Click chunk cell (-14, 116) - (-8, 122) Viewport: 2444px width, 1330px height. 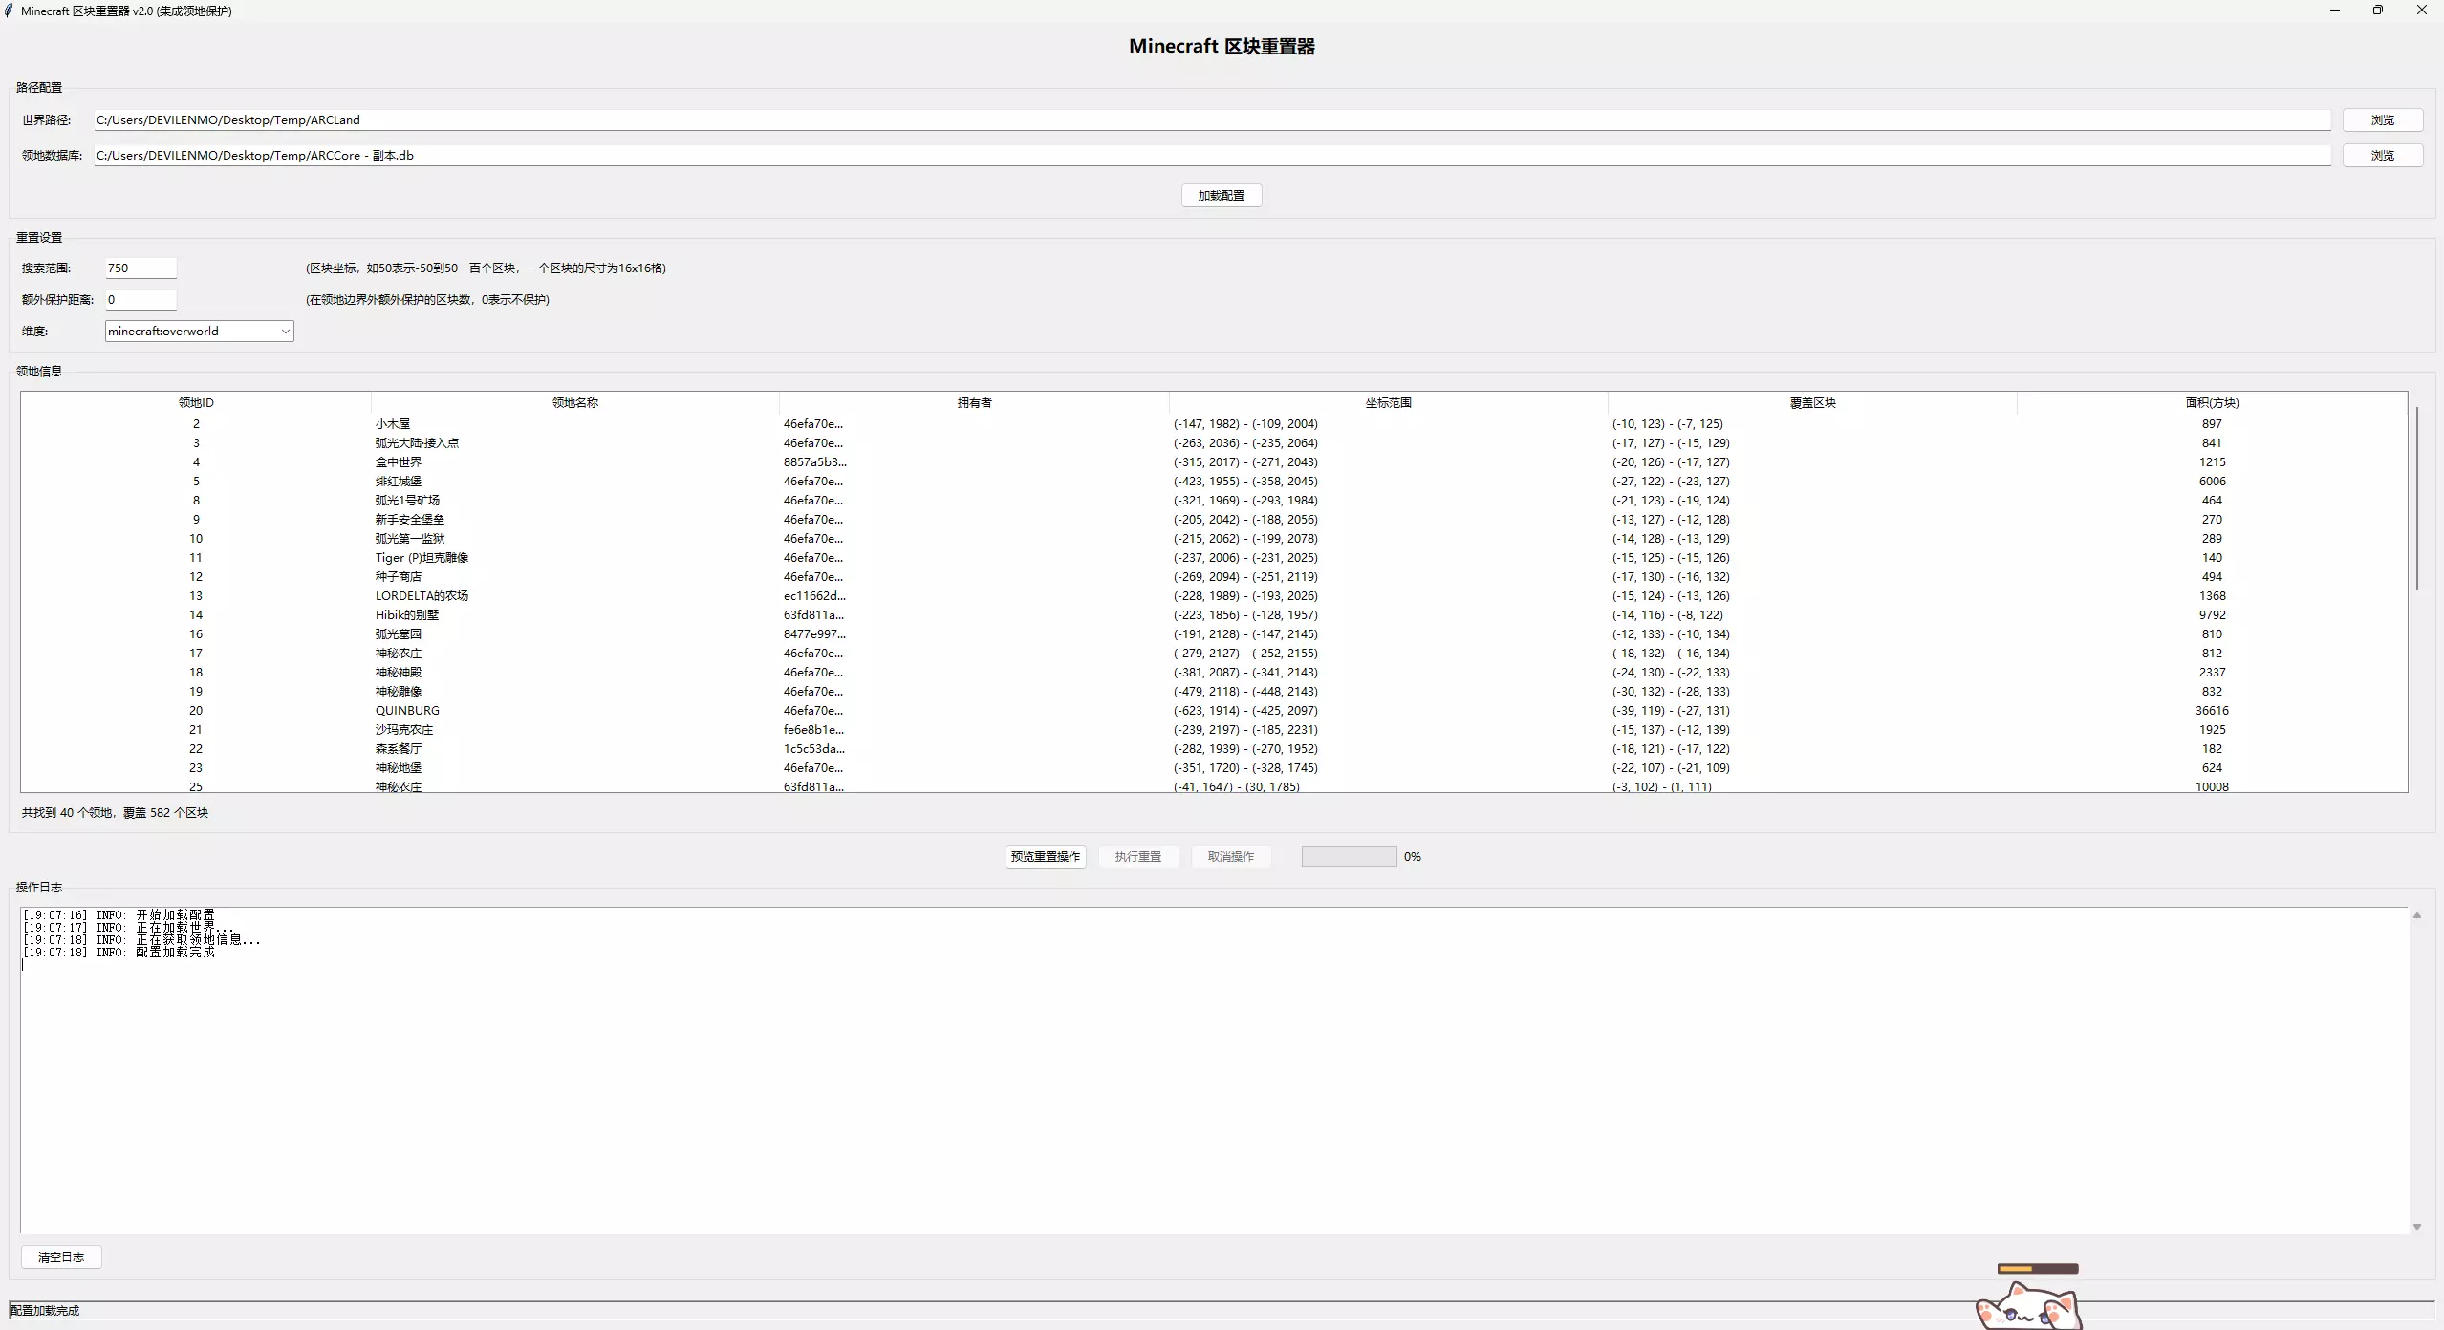click(x=1667, y=614)
